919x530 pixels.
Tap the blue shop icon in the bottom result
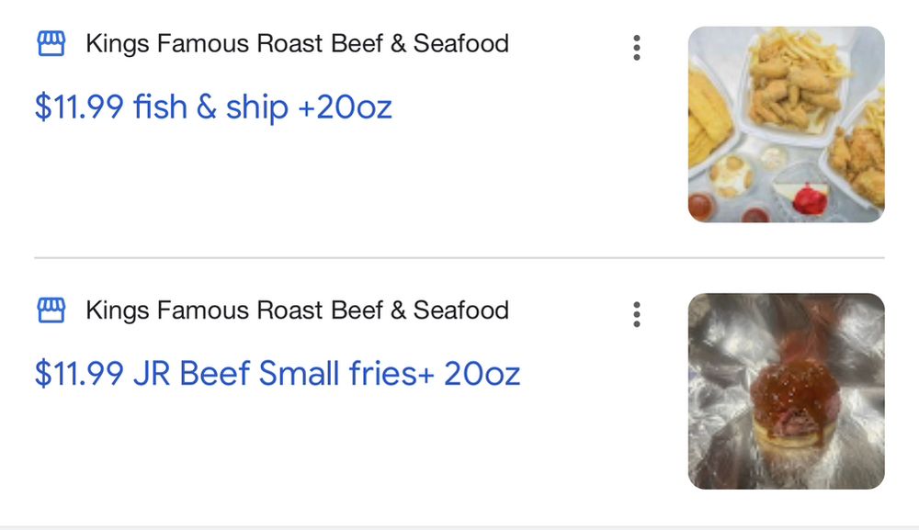point(51,310)
